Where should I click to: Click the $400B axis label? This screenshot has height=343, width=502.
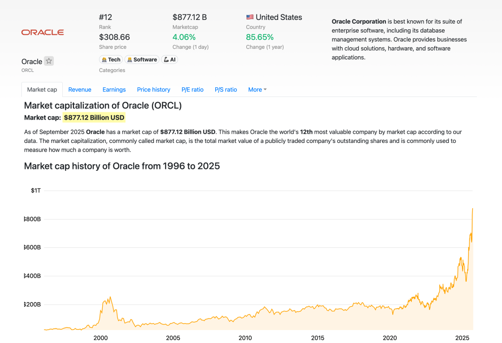tap(33, 276)
